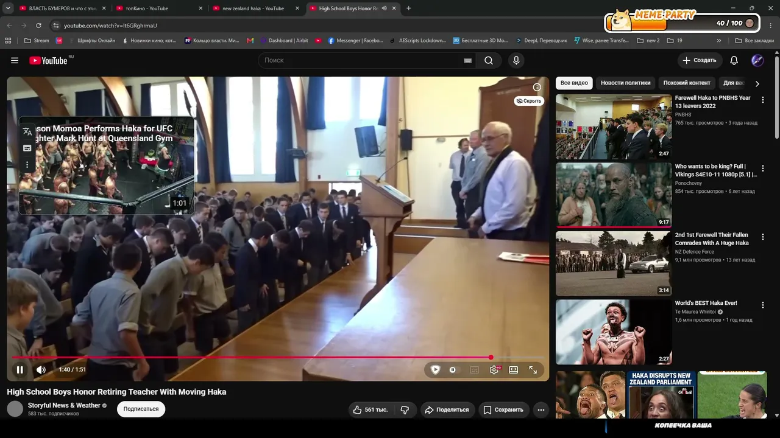
Task: Open the World's BEST Haka Ever thumbnail
Action: click(x=614, y=332)
